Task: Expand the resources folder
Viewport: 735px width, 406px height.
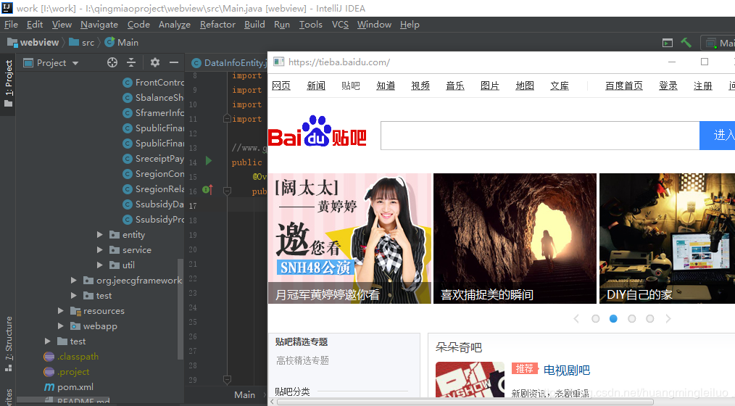Action: point(60,311)
